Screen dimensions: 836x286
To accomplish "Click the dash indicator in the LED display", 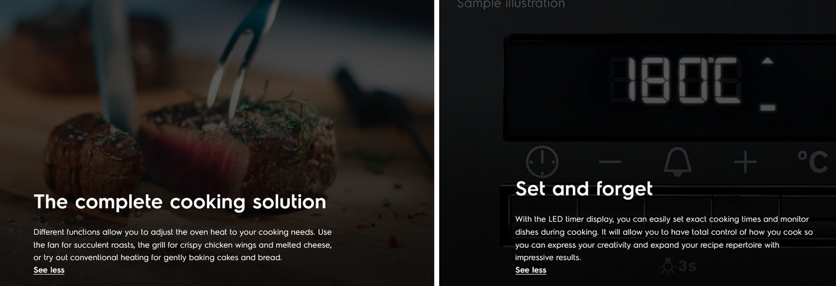I will [768, 107].
